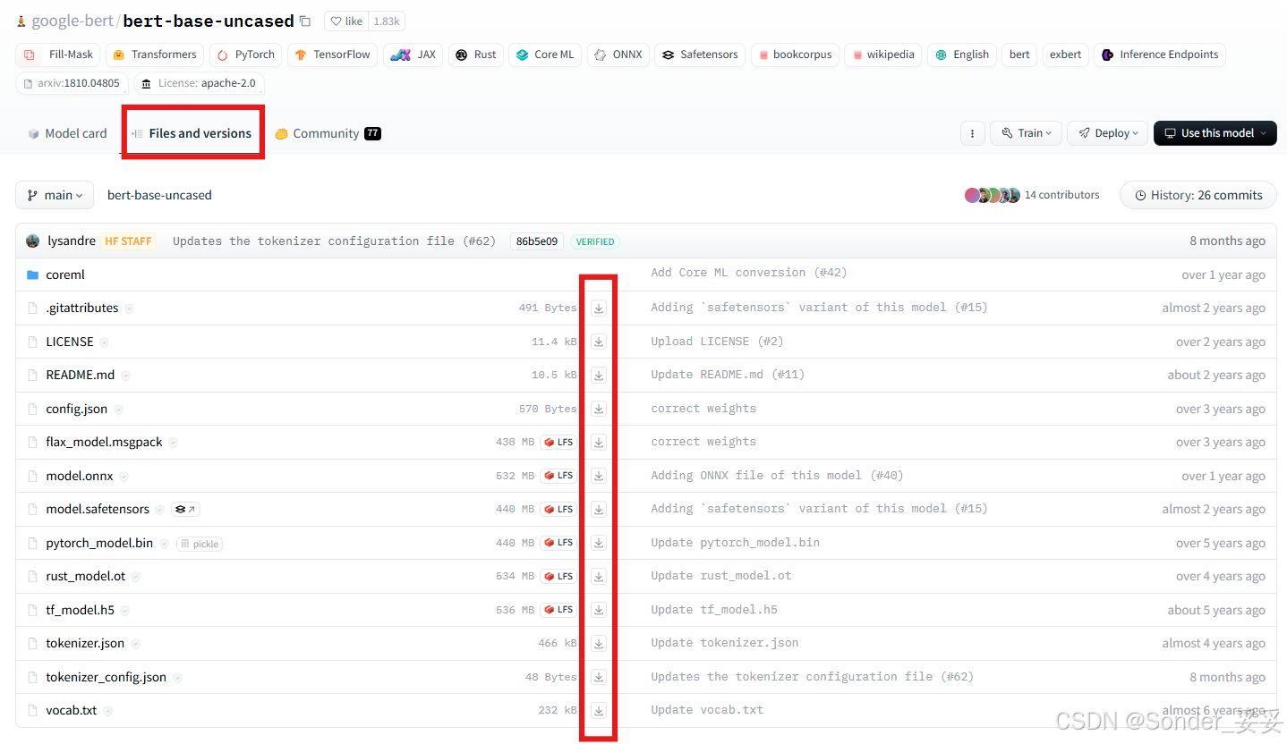
Task: Click the License: apache-2.0 tag
Action: click(x=199, y=83)
